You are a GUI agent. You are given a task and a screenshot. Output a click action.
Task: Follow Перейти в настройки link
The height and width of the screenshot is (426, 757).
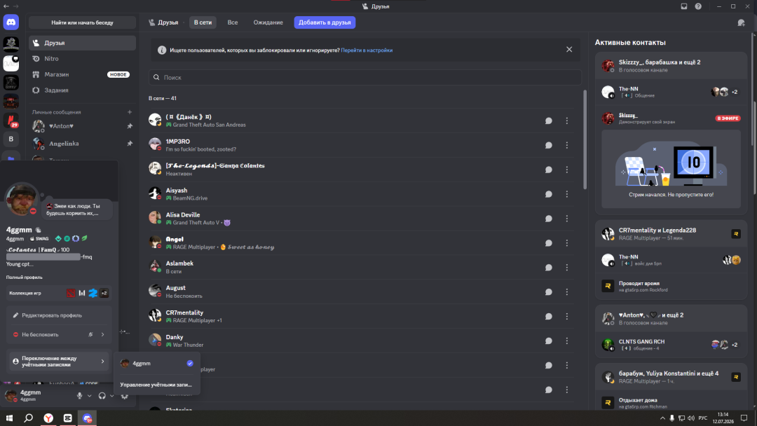[x=367, y=50]
